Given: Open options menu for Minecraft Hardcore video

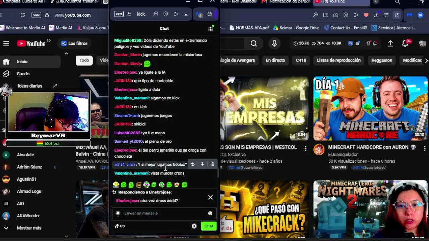Looking at the screenshot, I should click(425, 148).
